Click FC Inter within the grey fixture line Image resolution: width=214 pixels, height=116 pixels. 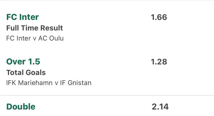(19, 38)
